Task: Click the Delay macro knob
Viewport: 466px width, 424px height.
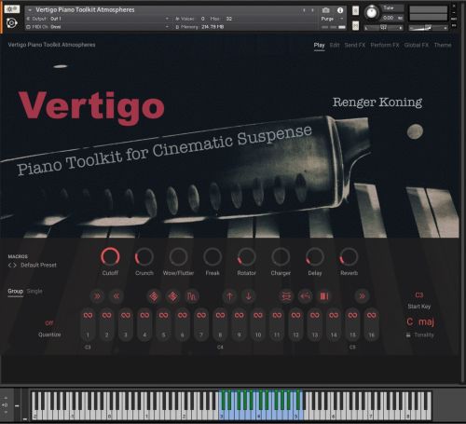Action: (x=315, y=257)
